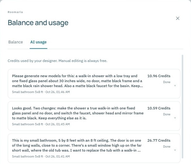Click the Done status under 10.96 Credits

tap(167, 82)
